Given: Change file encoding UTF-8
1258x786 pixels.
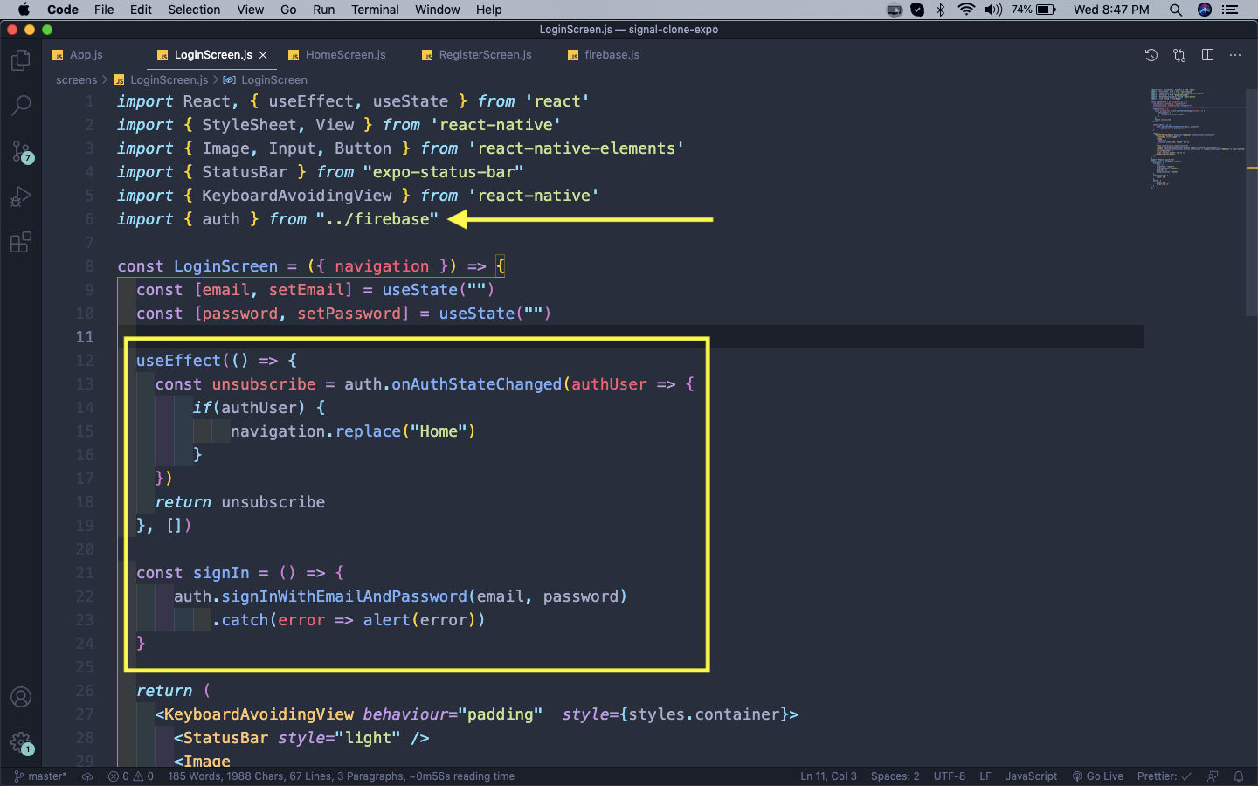Looking at the screenshot, I should 950,776.
